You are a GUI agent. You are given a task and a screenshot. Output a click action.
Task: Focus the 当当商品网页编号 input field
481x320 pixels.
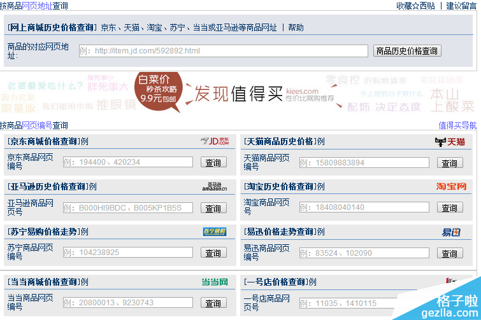pyautogui.click(x=128, y=303)
